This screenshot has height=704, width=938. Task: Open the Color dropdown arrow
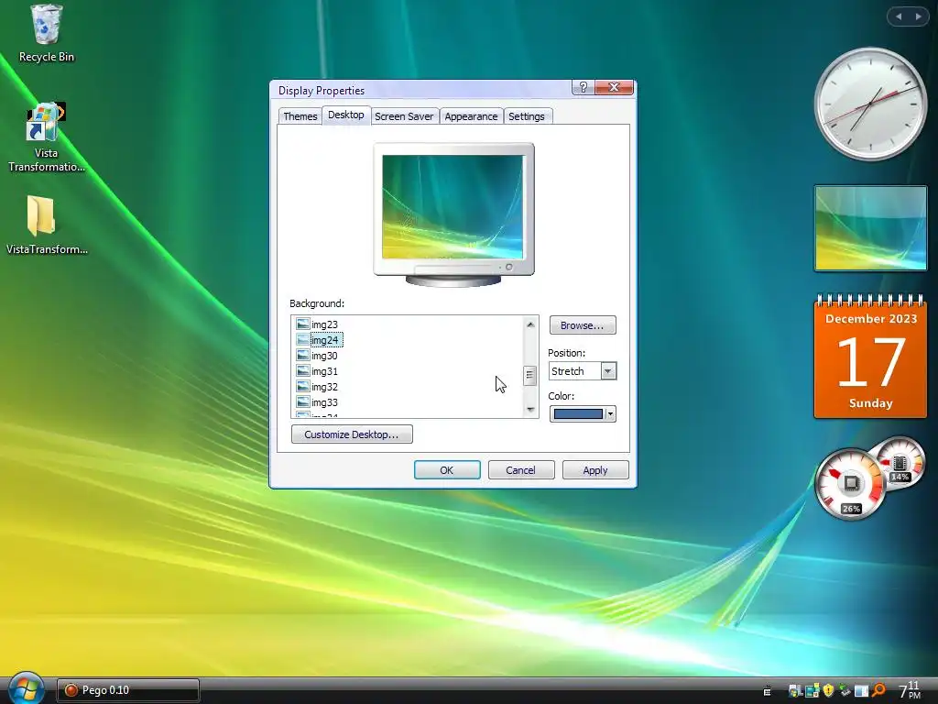610,413
